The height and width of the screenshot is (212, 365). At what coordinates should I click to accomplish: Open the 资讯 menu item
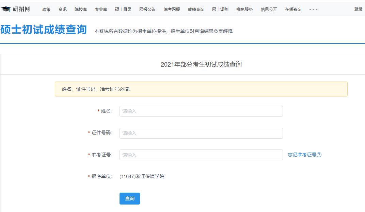tap(63, 10)
